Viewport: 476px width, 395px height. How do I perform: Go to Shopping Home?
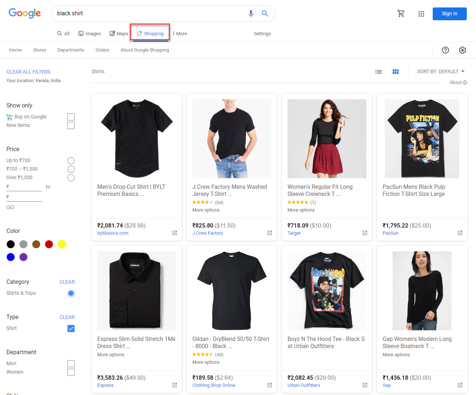pyautogui.click(x=15, y=50)
